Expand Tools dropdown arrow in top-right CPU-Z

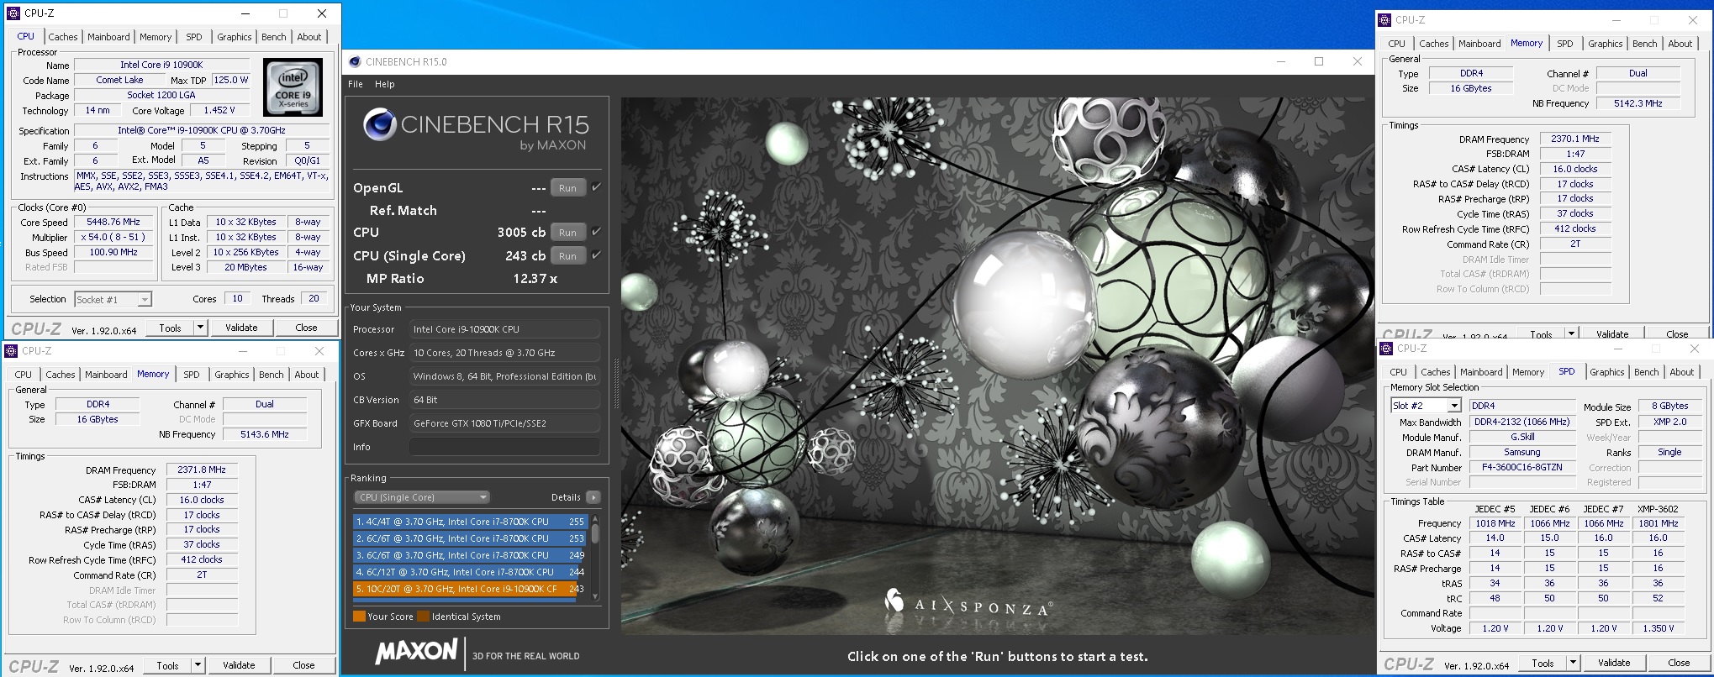[x=1571, y=333]
